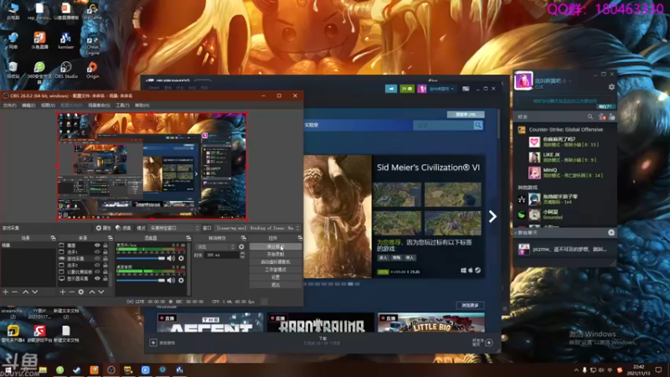Toggle lock on first OBS source row
The width and height of the screenshot is (670, 377).
(x=106, y=245)
